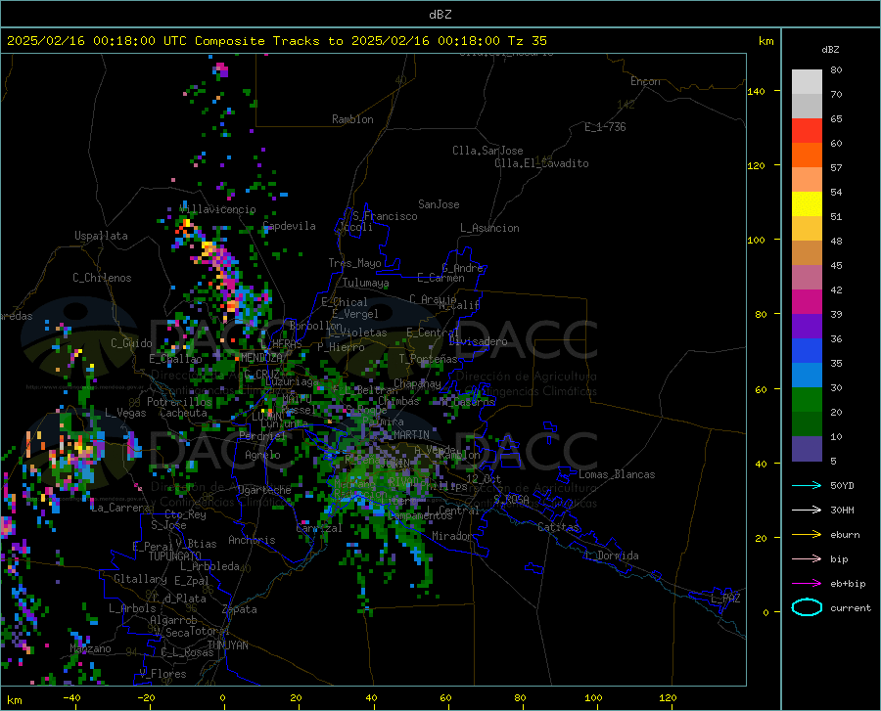Click the timestamp header '2025/02/16 00:18:00 UTC Composite Tracks'
This screenshot has height=711, width=881.
(166, 41)
